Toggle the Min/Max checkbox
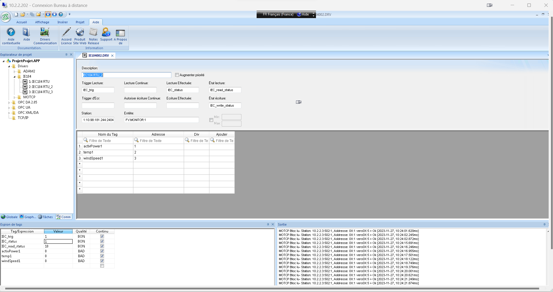 point(211,120)
